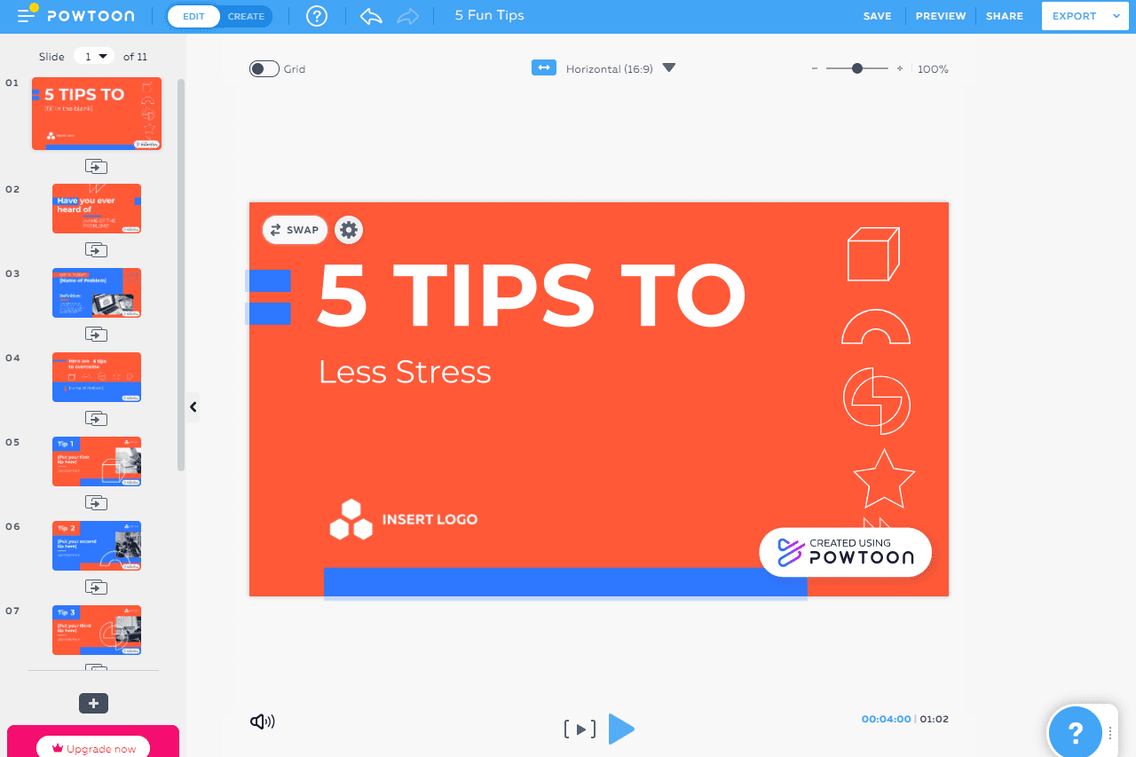Click SHARE in the header
1136x757 pixels.
(1005, 16)
